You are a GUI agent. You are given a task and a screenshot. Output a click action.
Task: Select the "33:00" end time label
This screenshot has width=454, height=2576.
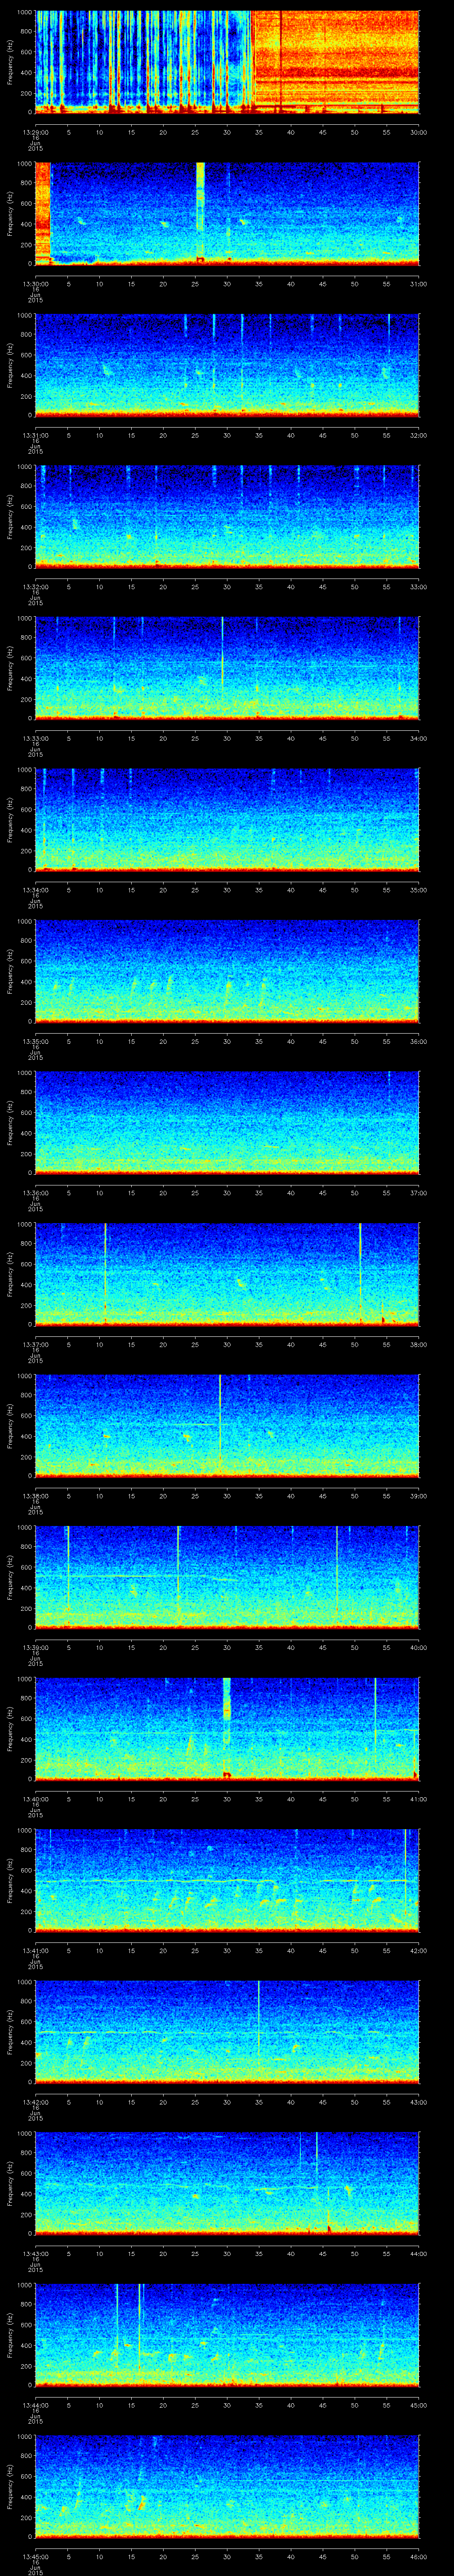419,586
